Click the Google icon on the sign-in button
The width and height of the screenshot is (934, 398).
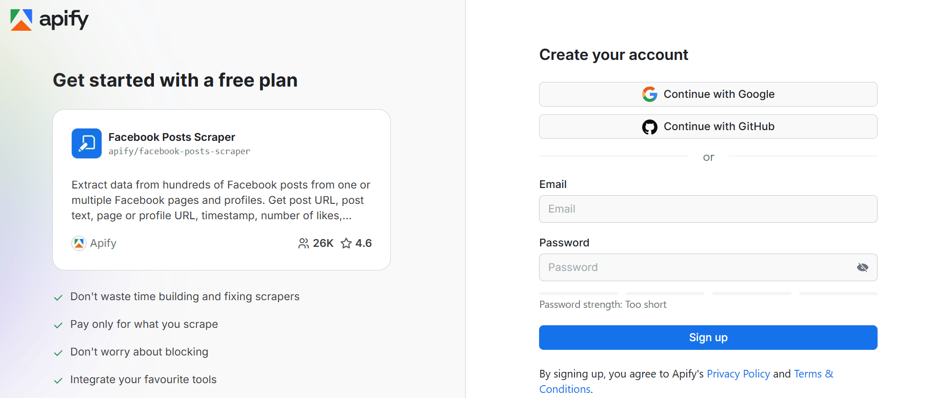coord(649,94)
